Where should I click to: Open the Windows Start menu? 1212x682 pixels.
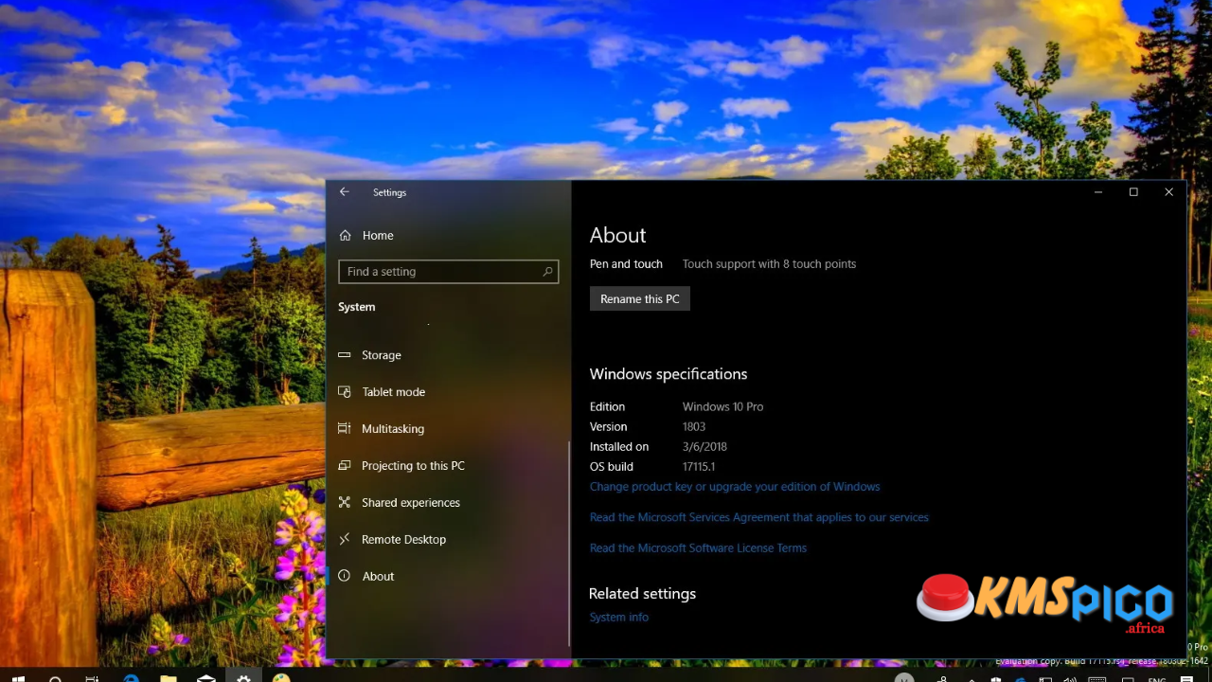click(x=17, y=676)
